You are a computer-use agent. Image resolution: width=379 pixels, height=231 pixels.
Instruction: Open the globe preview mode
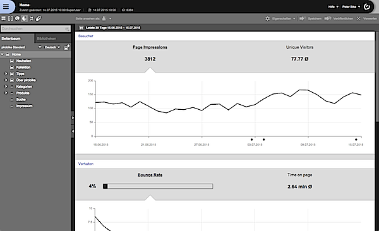coord(17,18)
